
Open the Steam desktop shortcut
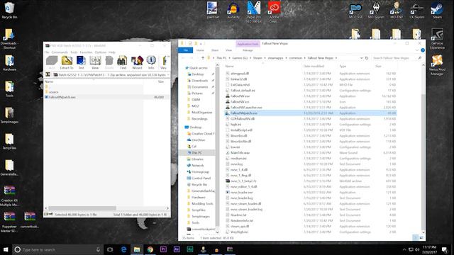tap(437, 11)
